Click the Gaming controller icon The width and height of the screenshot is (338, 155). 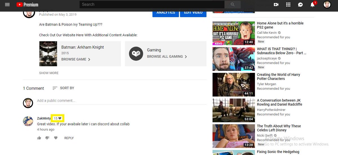[x=136, y=53]
